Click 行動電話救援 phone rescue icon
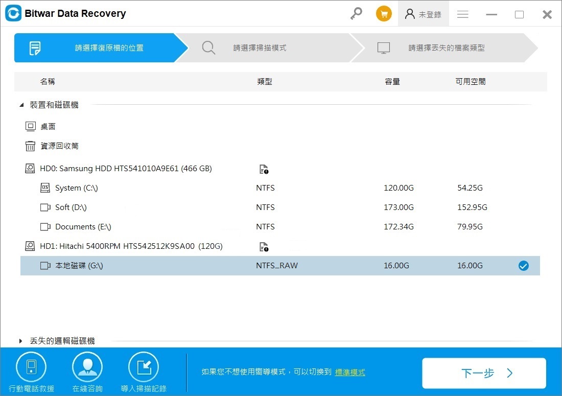Viewport: 562px width, 396px height. [x=31, y=367]
